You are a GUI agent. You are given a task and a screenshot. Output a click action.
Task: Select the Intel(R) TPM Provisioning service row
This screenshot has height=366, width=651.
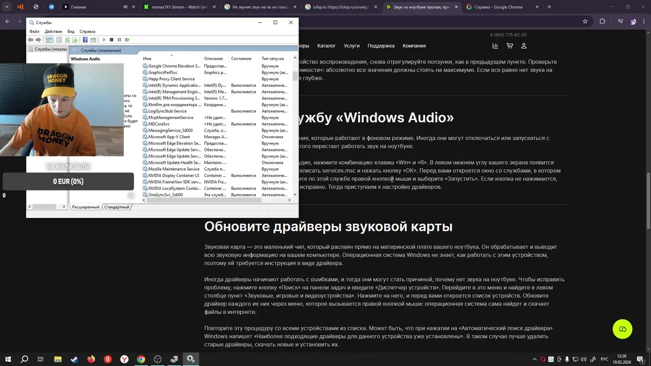(216, 98)
